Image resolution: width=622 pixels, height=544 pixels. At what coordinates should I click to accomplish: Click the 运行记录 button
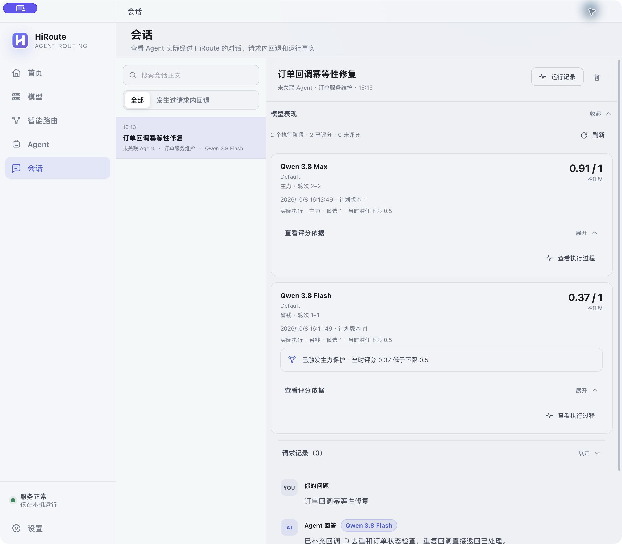click(557, 77)
